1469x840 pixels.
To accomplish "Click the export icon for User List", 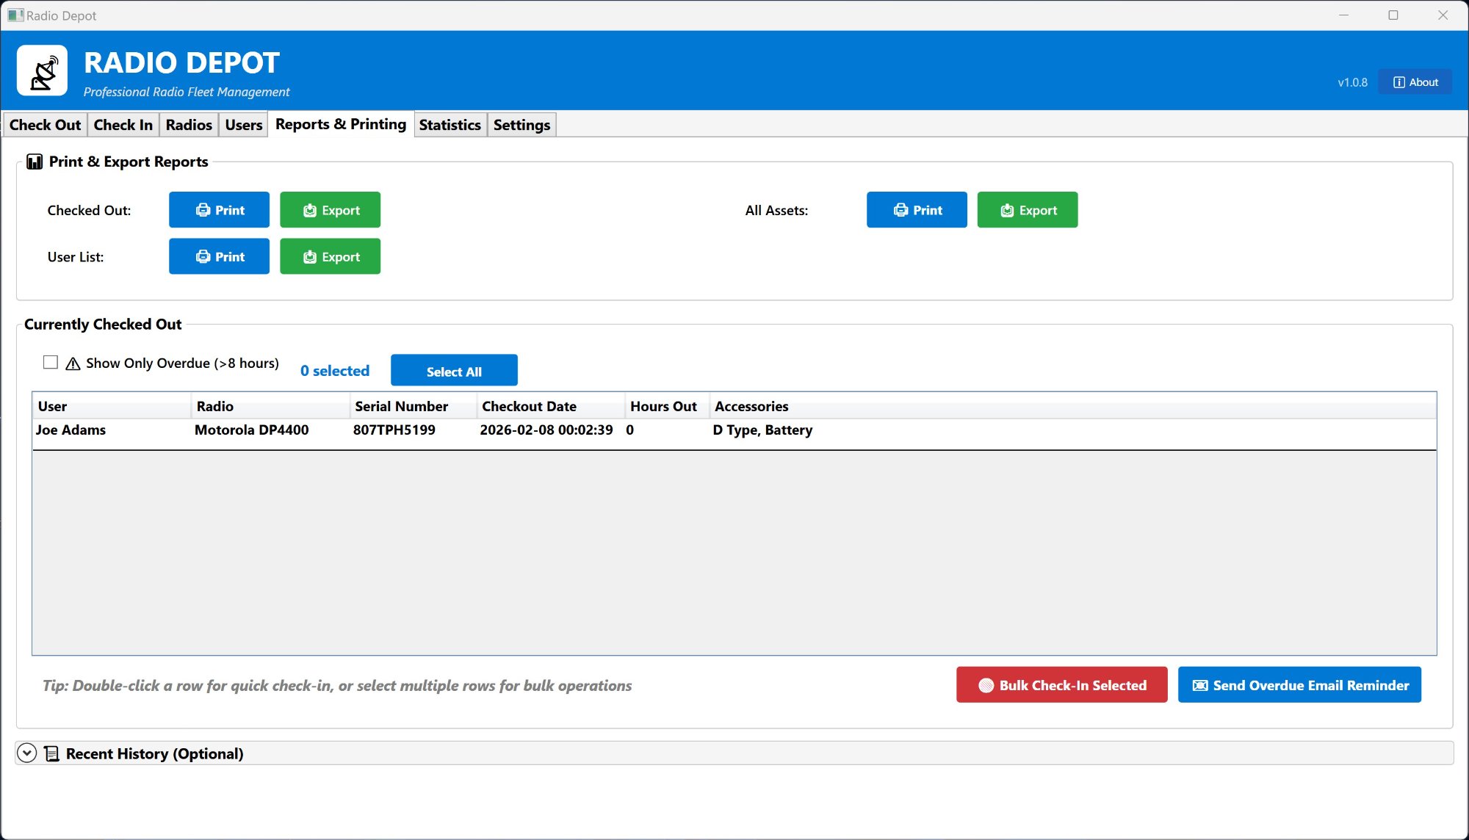I will [310, 257].
